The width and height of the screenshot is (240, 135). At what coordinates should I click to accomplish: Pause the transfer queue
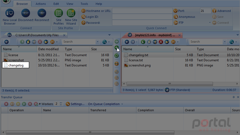pyautogui.click(x=18, y=104)
